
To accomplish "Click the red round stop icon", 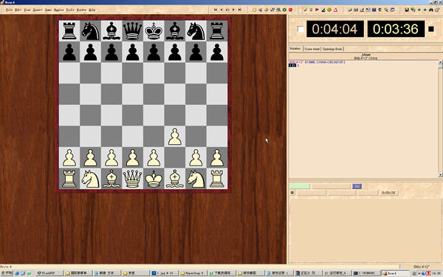I will [x=290, y=10].
